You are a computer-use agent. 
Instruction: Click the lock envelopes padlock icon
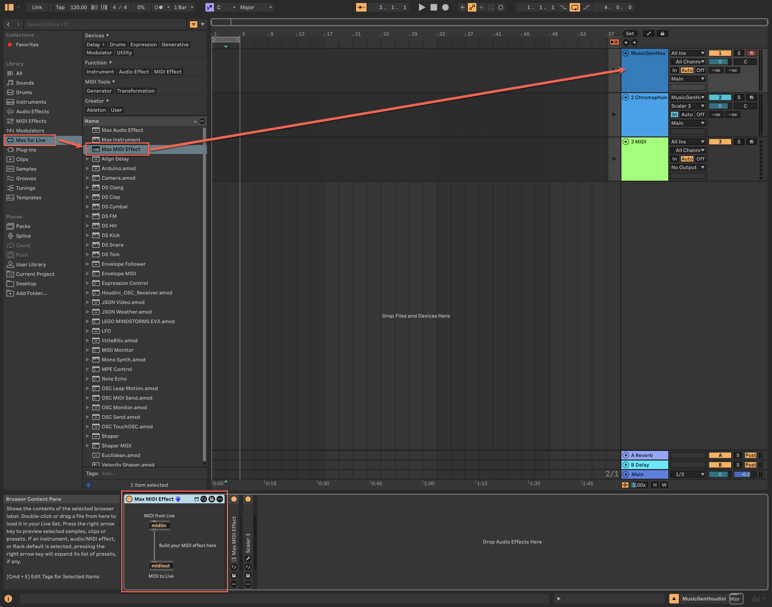pos(662,33)
